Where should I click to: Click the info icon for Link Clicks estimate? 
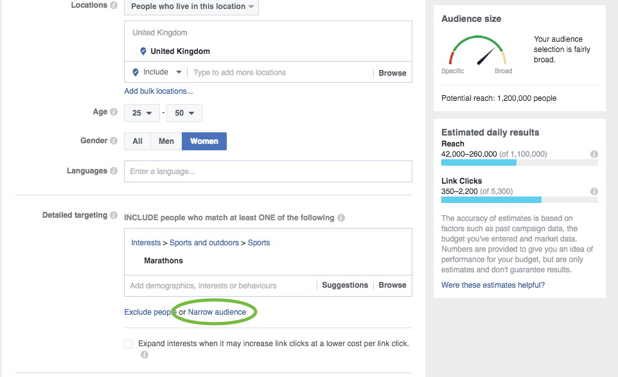pos(594,191)
